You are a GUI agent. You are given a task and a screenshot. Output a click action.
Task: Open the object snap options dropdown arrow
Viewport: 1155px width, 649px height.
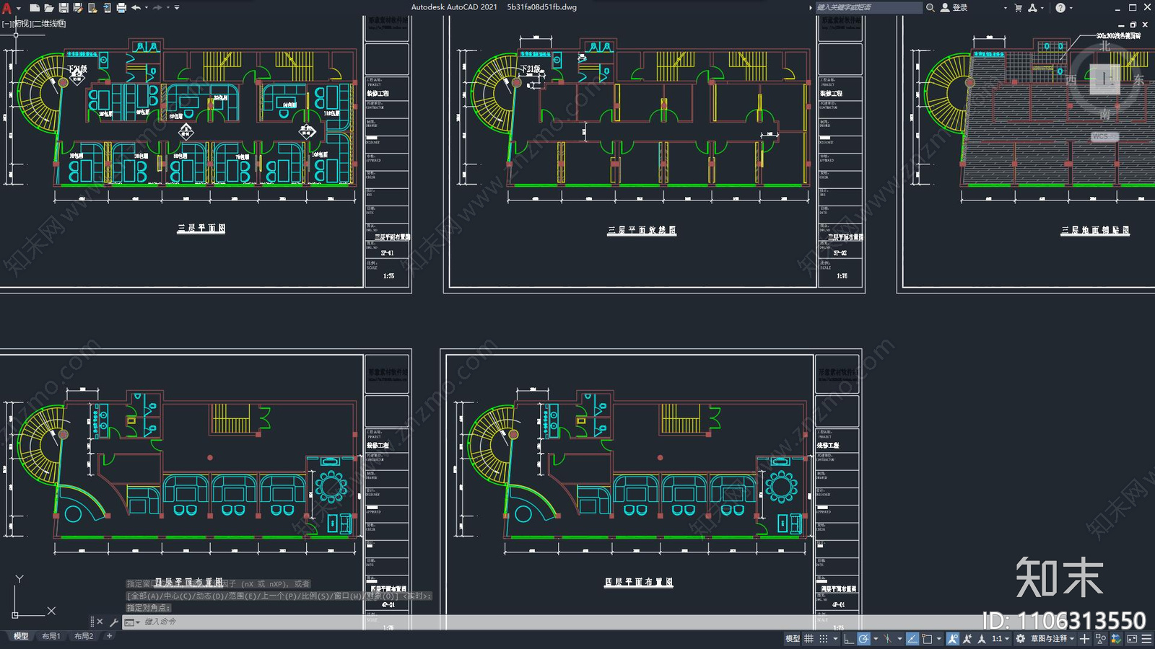coord(939,639)
